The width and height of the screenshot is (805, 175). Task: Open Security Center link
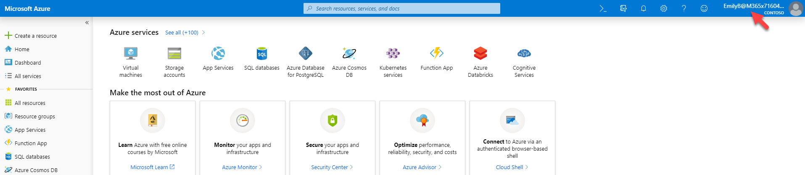tap(333, 167)
